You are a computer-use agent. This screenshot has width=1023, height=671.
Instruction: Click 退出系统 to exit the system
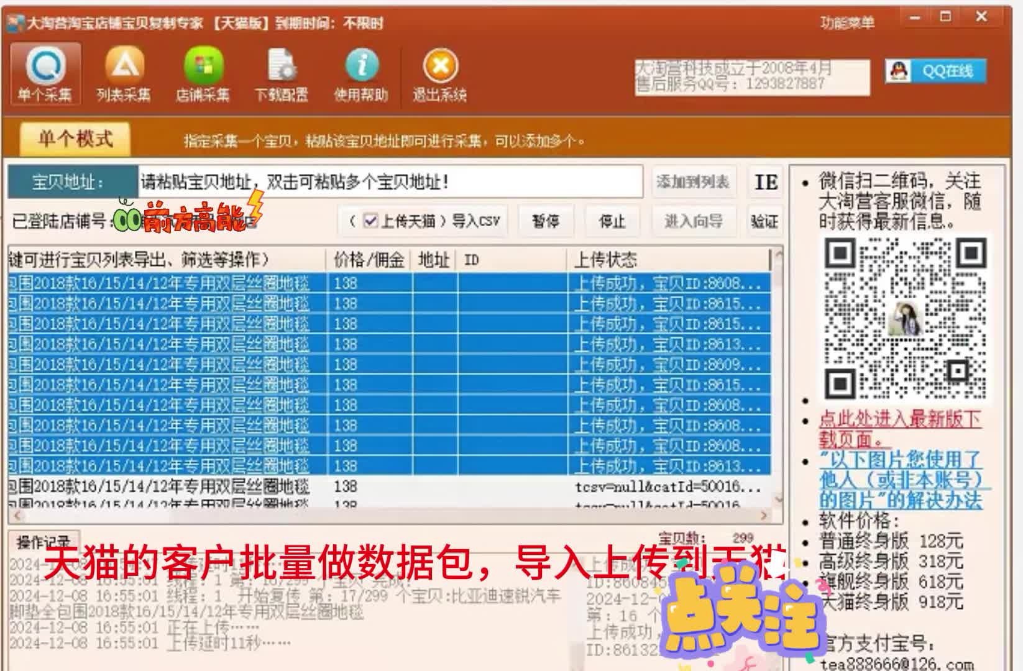[x=440, y=73]
